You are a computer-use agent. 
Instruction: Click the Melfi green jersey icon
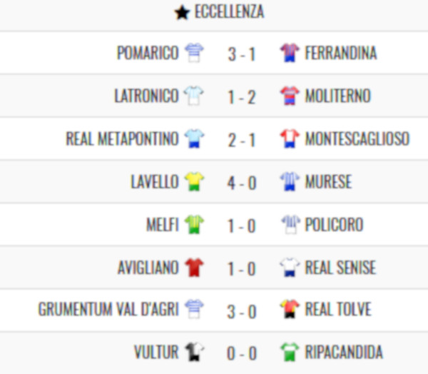click(x=194, y=225)
